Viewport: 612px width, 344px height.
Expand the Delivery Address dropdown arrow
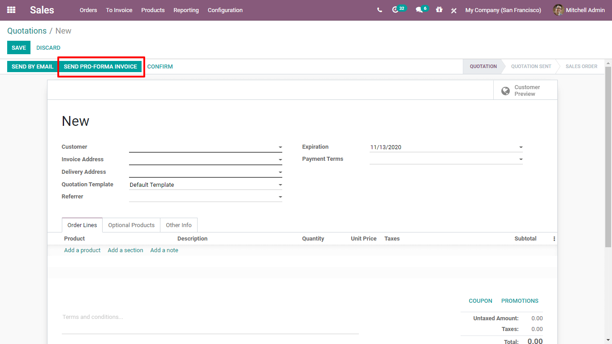(280, 172)
